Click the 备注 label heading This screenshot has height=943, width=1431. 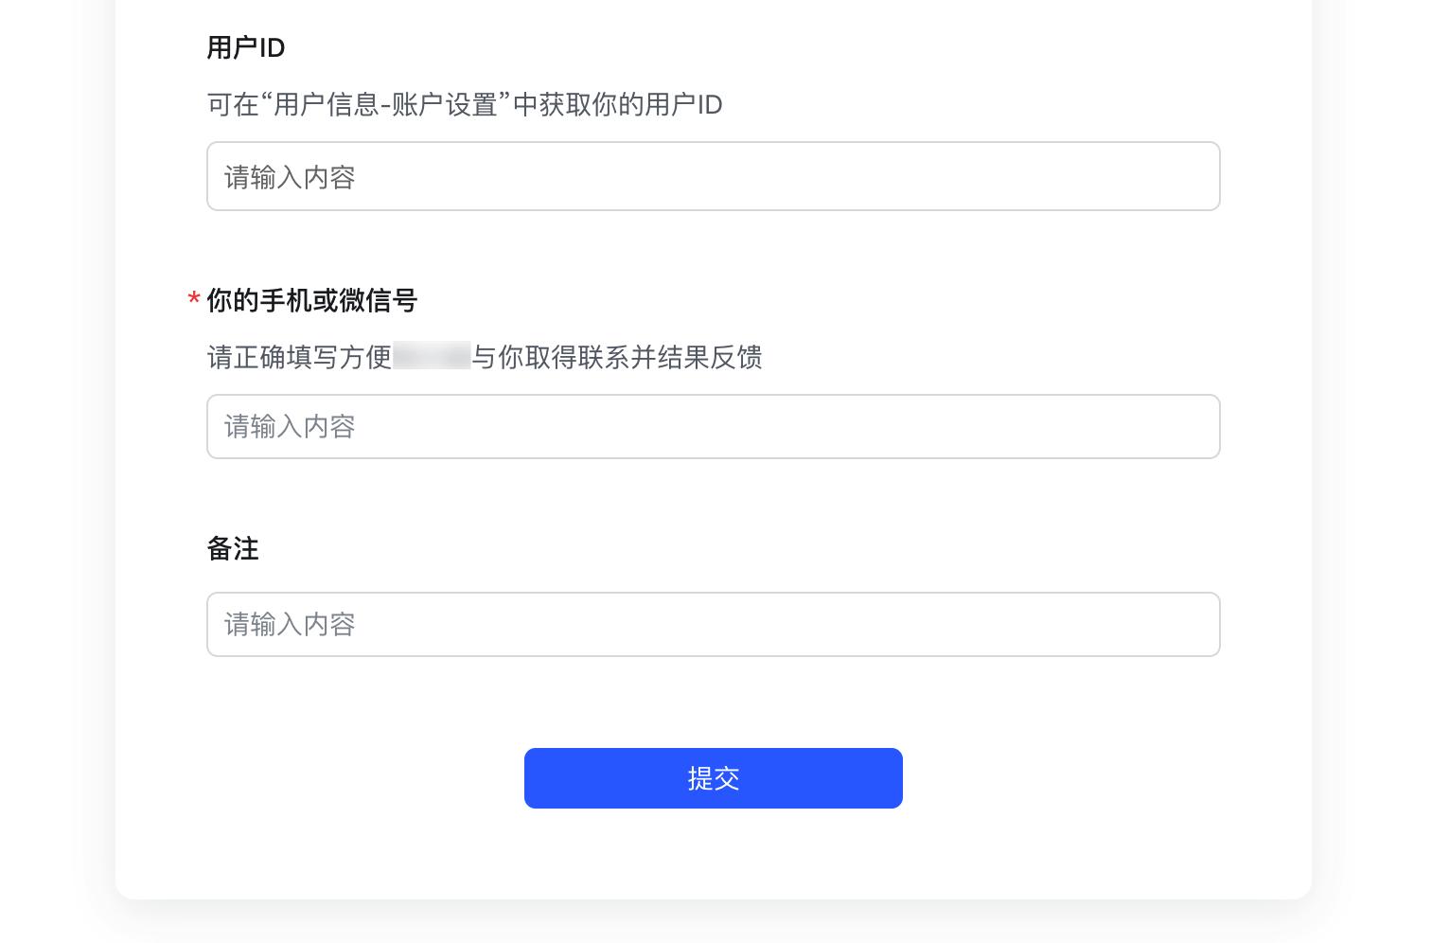tap(233, 549)
